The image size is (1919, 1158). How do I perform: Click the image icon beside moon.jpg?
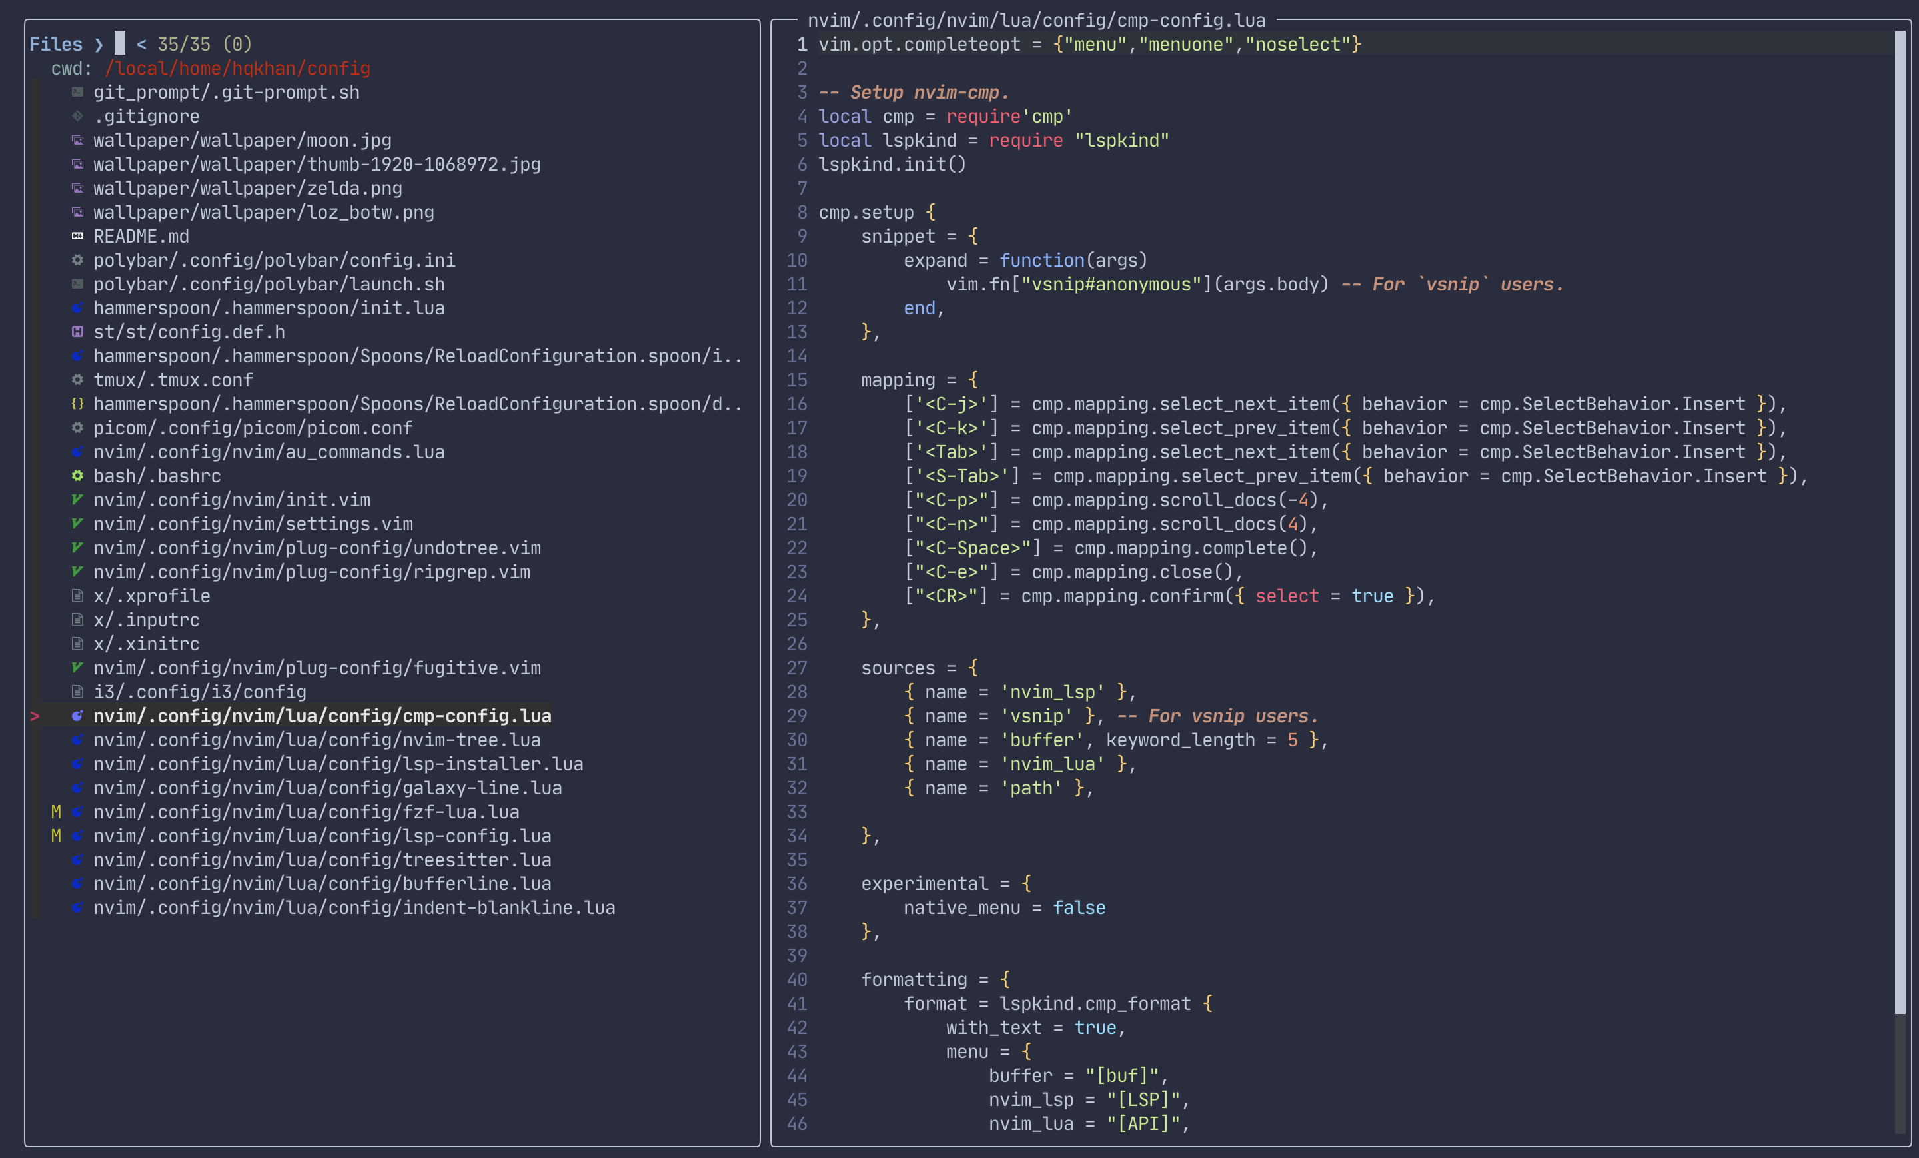click(77, 140)
